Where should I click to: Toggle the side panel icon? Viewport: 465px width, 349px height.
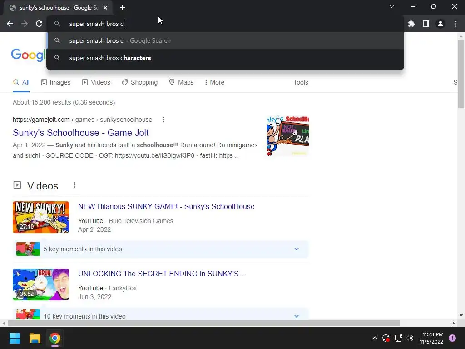pos(426,24)
